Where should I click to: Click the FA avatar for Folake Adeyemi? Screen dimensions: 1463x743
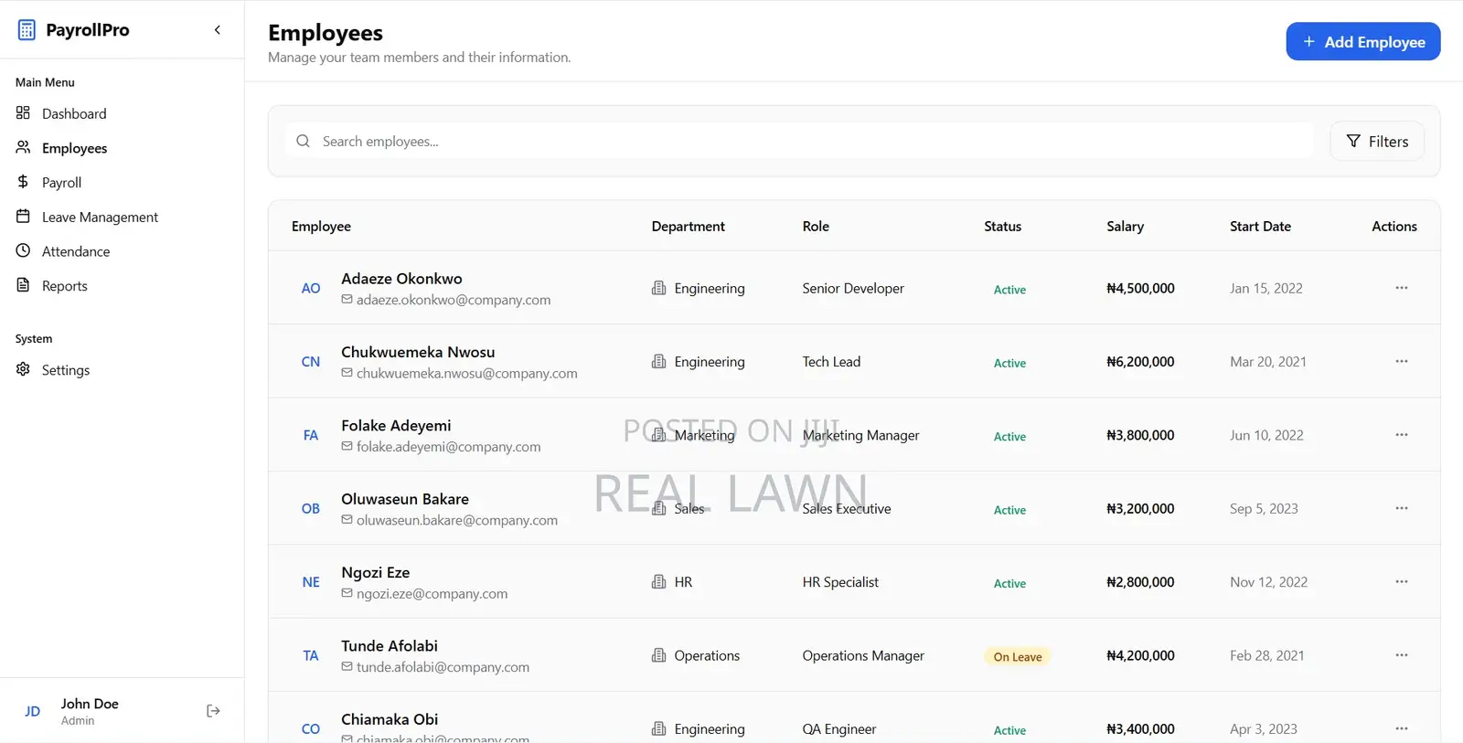[311, 436]
